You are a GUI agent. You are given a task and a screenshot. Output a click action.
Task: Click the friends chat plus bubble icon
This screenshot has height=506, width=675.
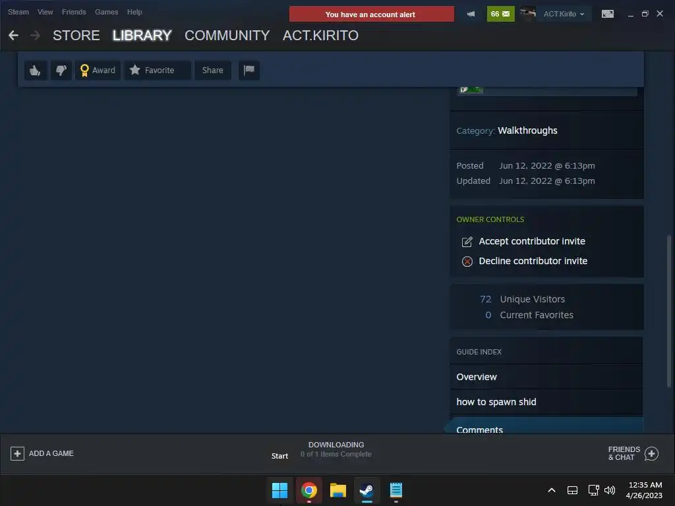(651, 453)
